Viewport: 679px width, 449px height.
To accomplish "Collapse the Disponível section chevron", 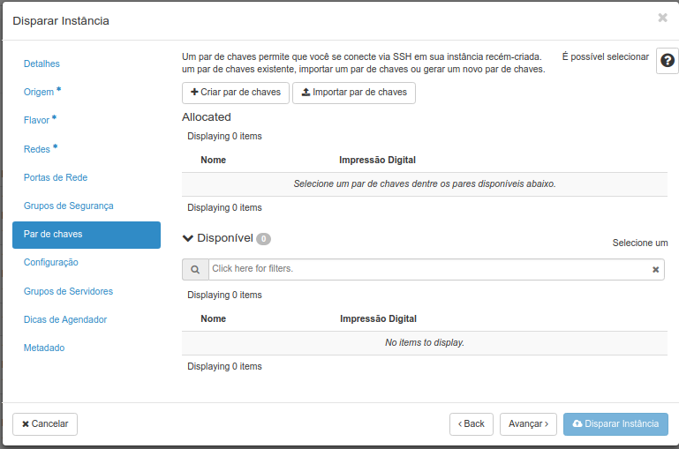I will coord(188,238).
